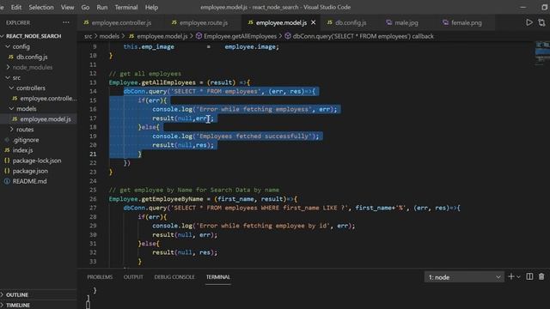Show the OUTPUT panel tab
Screen dimensions: 550x309
point(133,276)
